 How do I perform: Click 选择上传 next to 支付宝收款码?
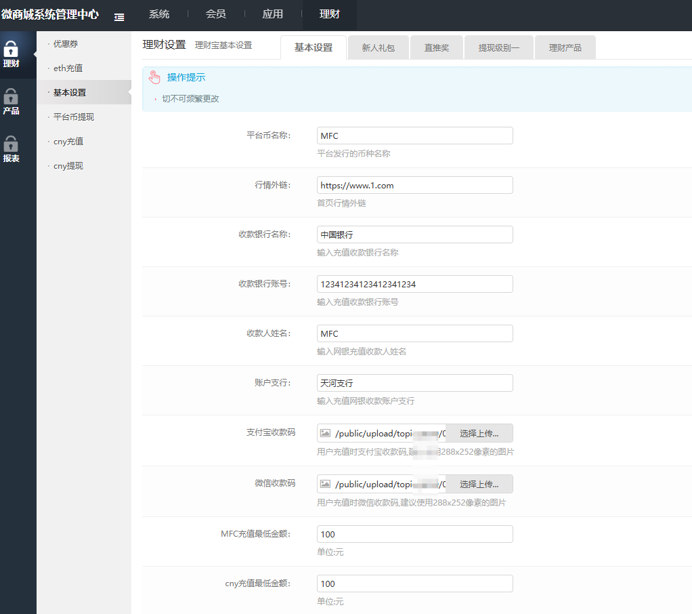click(x=479, y=433)
